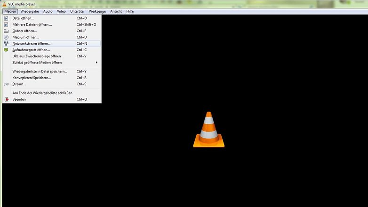This screenshot has width=368, height=207.
Task: Select Konvertieren/Speichern... entry
Action: coord(52,78)
